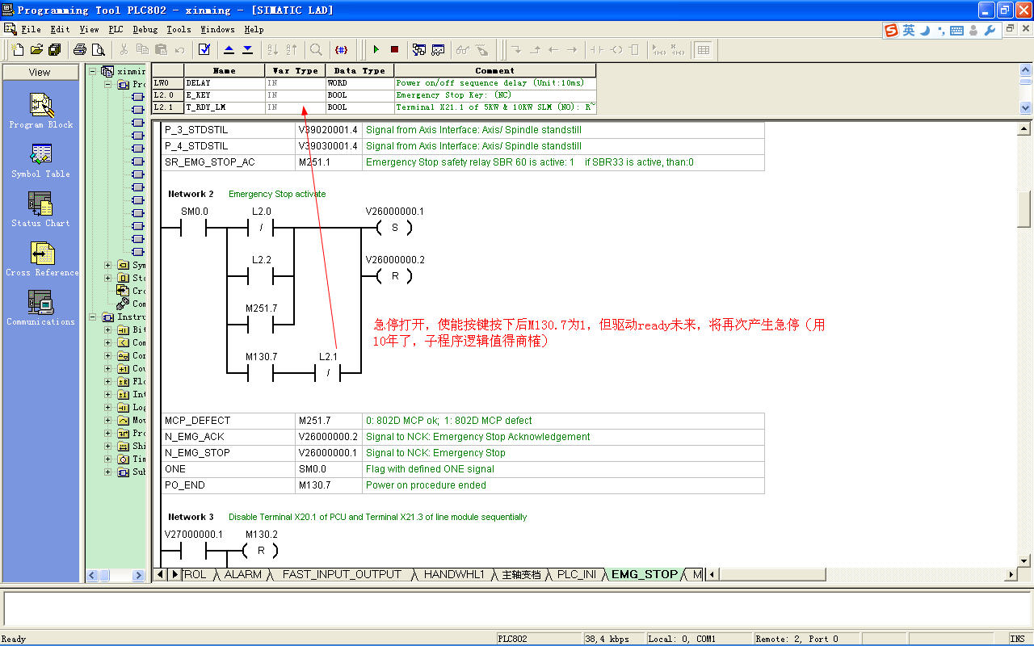Screen dimensions: 1034x646
Task: Open Cross Reference from sidebar
Action: [42, 254]
